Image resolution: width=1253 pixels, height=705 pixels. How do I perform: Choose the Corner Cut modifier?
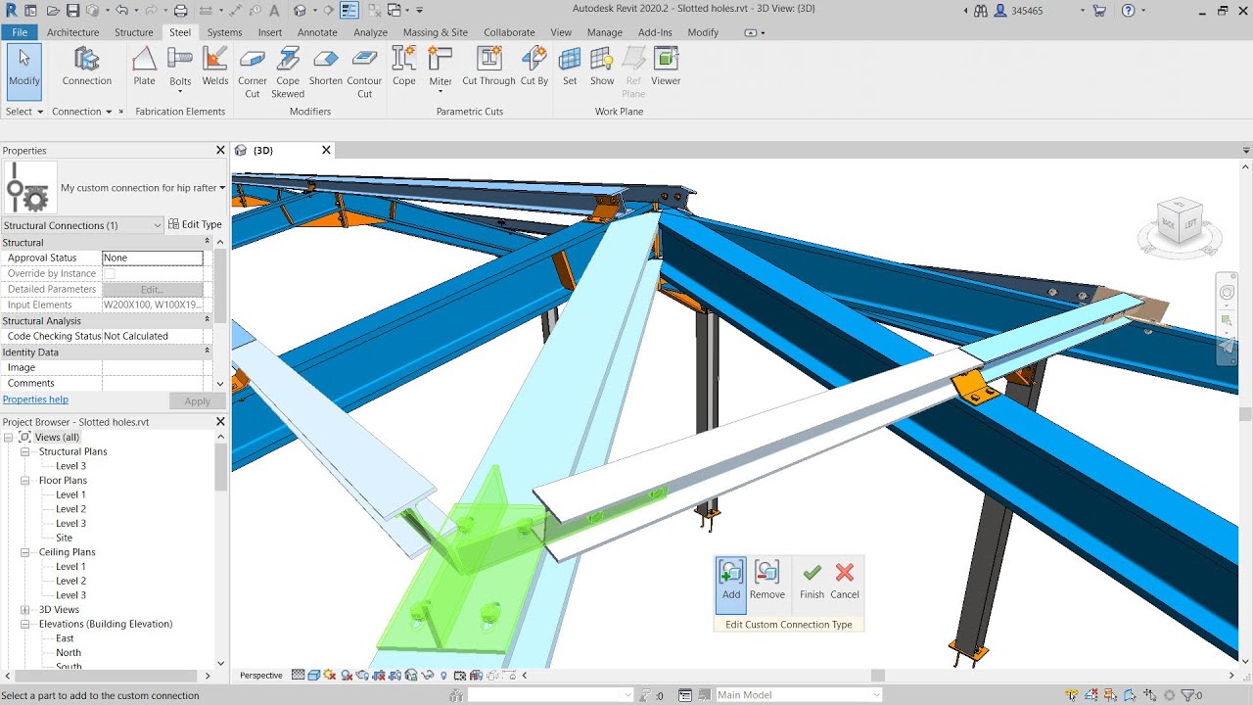(x=253, y=72)
